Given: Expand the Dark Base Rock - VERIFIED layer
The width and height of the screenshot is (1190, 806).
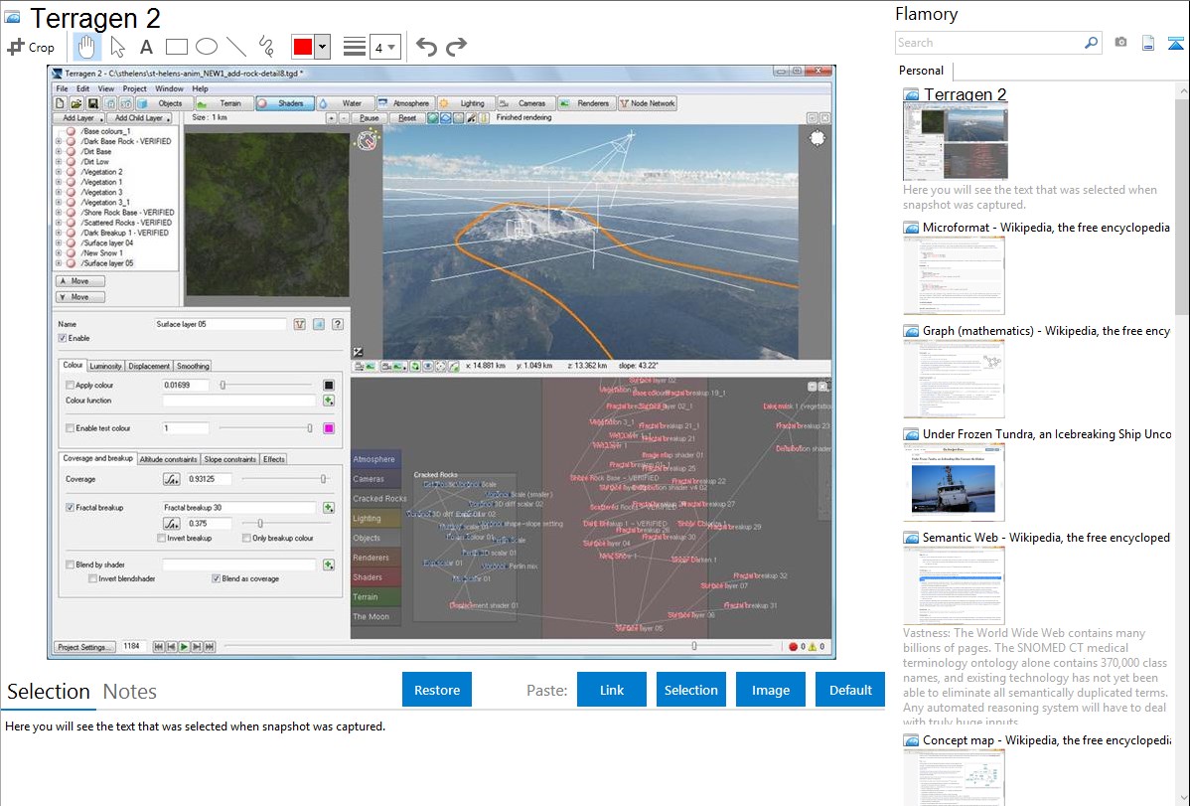Looking at the screenshot, I should (x=59, y=141).
